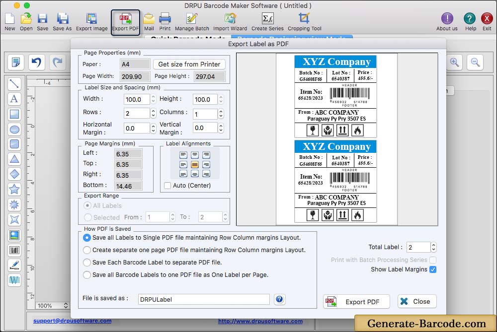This screenshot has width=497, height=332.
Task: Click the File is saved as field
Action: 204,299
